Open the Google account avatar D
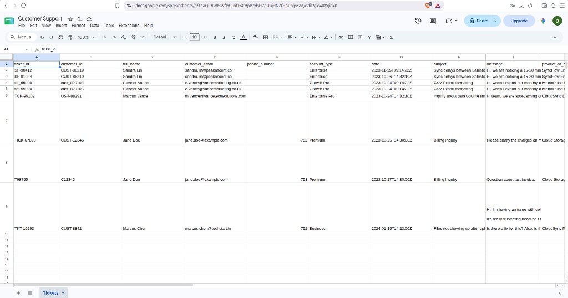This screenshot has height=298, width=568. click(557, 21)
